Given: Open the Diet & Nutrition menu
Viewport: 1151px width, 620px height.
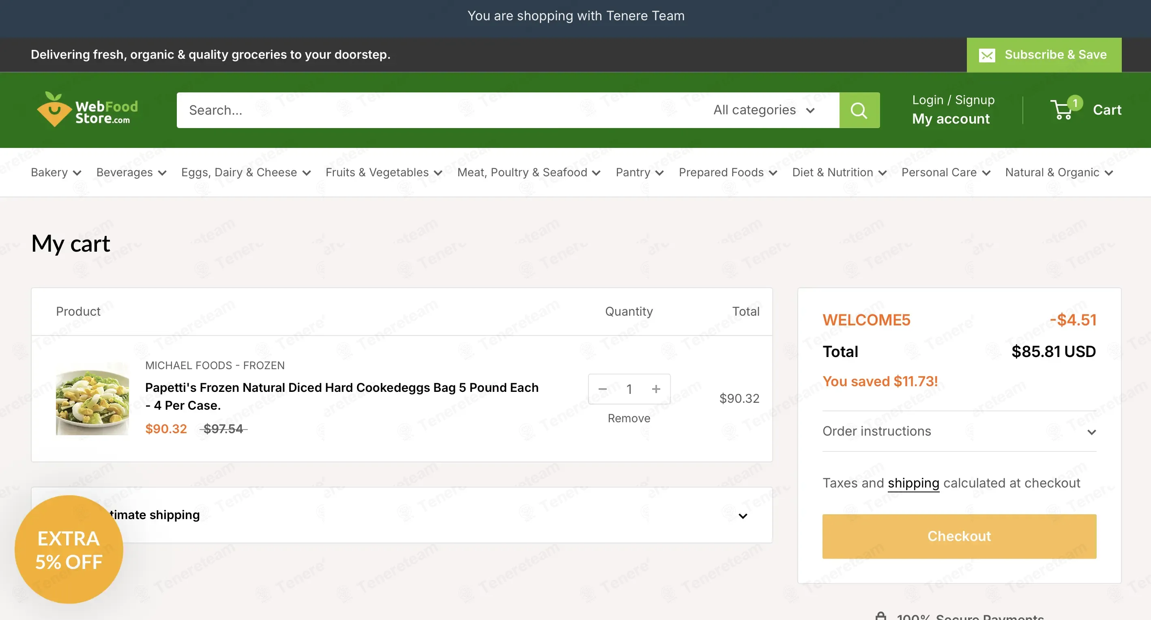Looking at the screenshot, I should click(839, 172).
